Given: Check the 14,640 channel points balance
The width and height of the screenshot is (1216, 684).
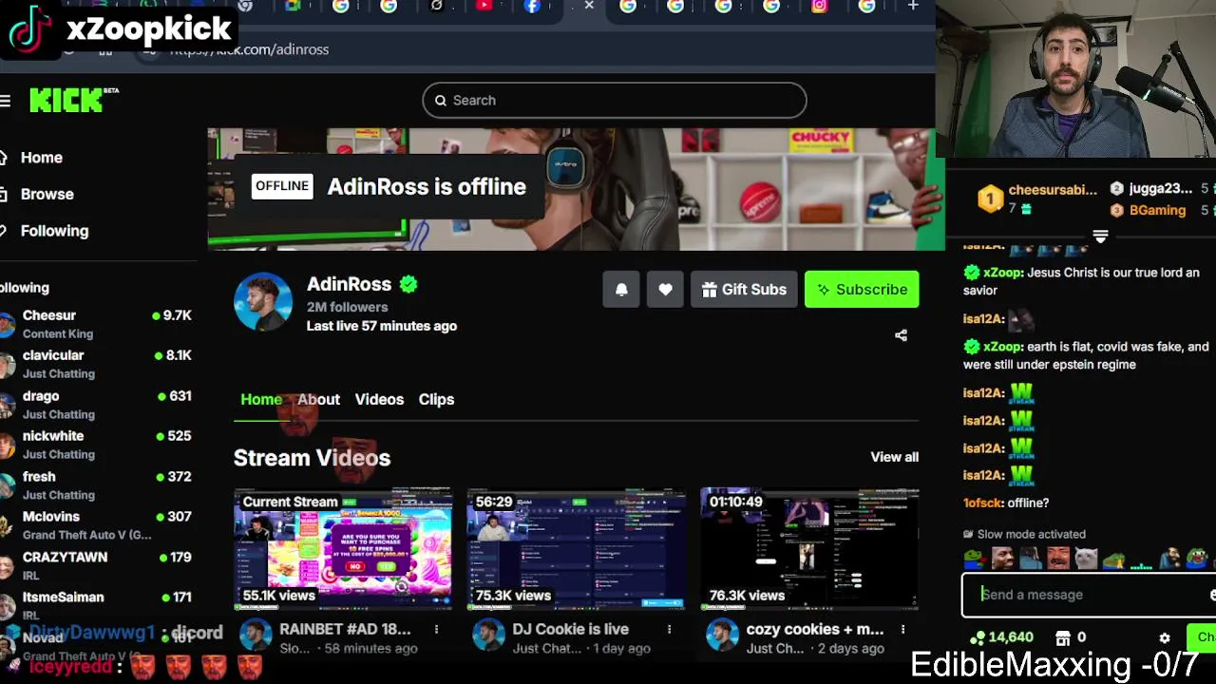Looking at the screenshot, I should pos(1001,637).
